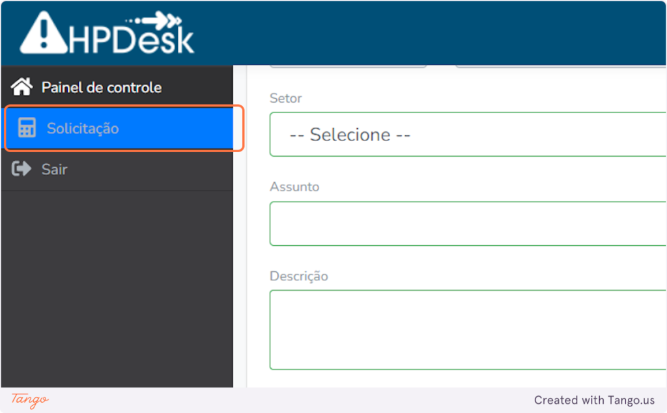Click the home icon beside Painel de controle
The image size is (667, 413).
tap(21, 87)
